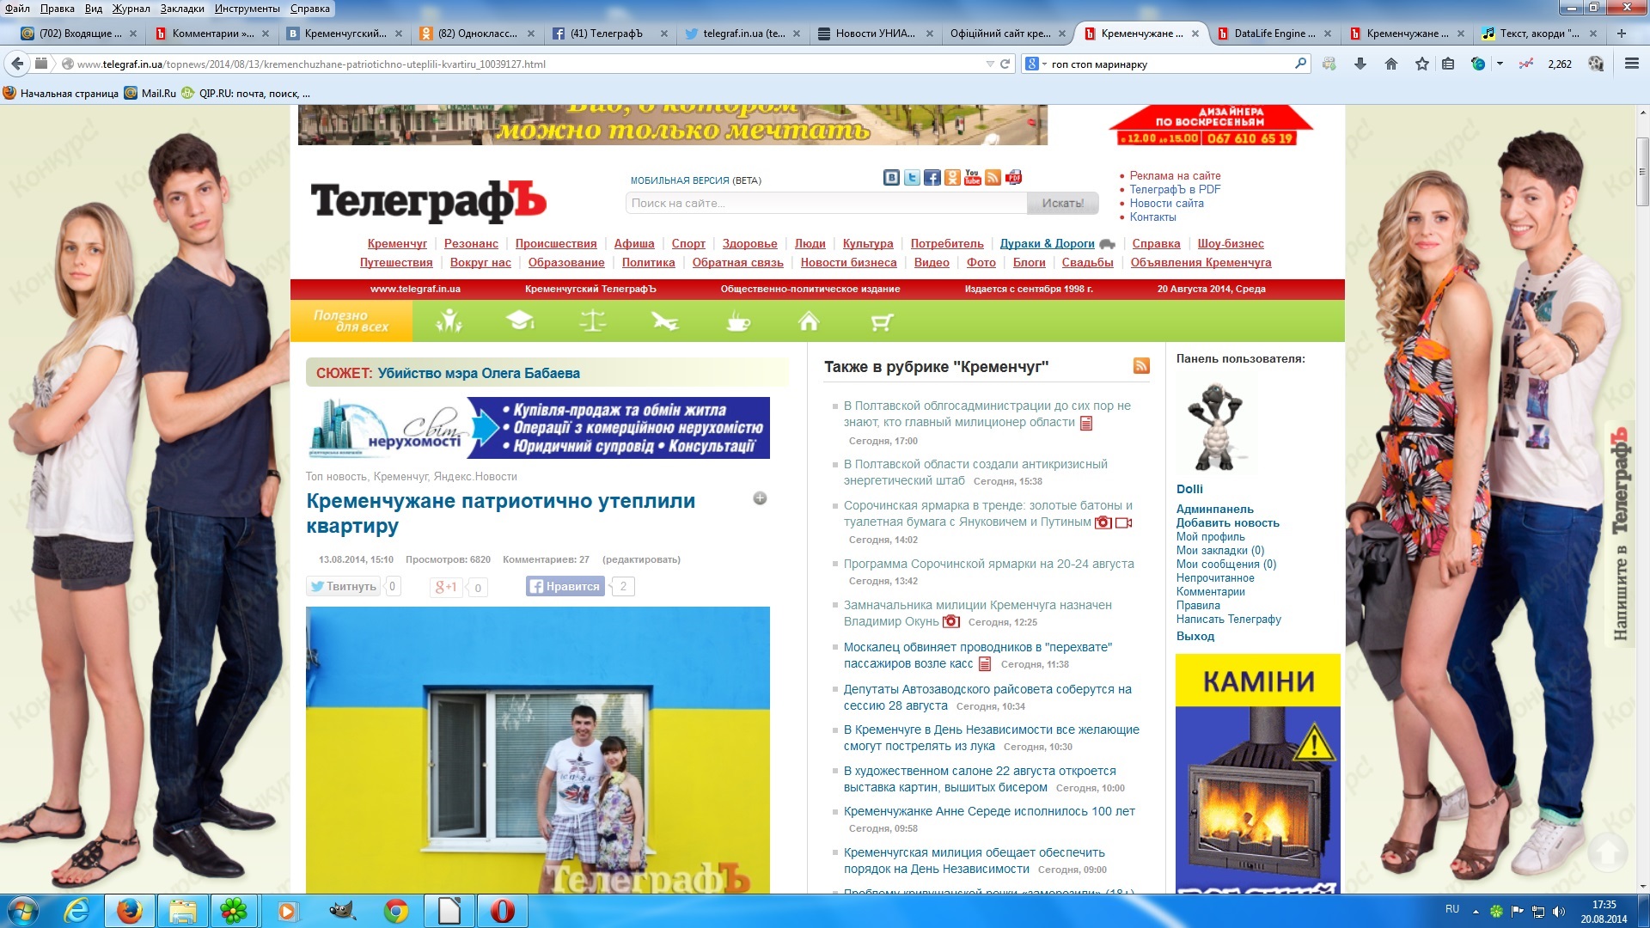Expand the article plus icon beside headline
Viewport: 1650px width, 928px height.
760,498
